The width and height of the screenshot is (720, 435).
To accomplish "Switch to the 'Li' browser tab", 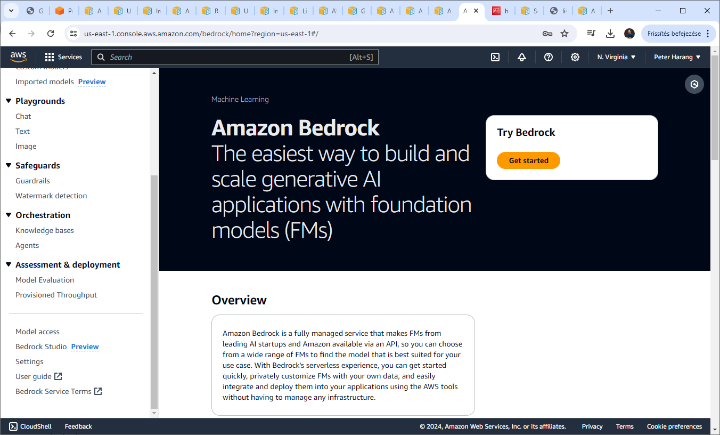I will [x=298, y=11].
